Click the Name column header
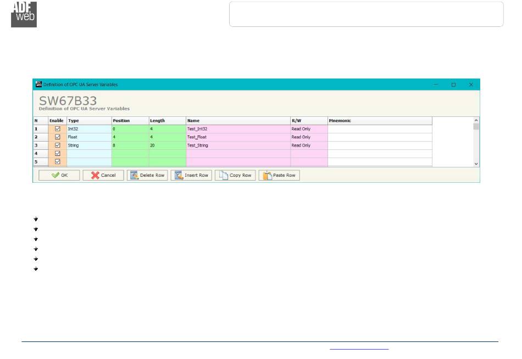Screen dimensions: 522x359 click(238, 120)
